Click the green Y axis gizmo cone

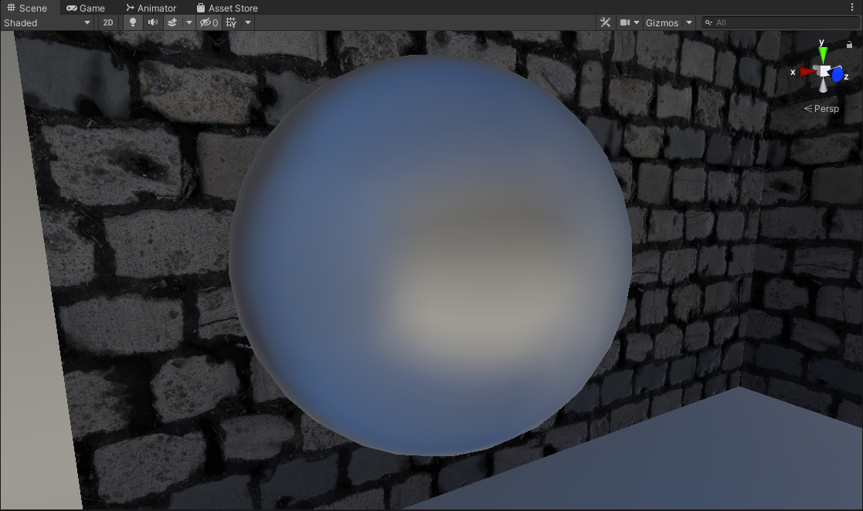pos(824,54)
